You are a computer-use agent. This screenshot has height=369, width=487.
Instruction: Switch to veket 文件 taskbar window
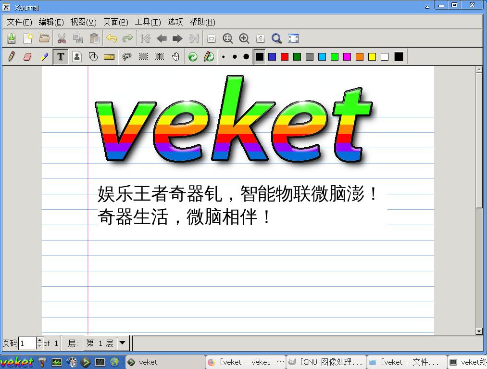pyautogui.click(x=407, y=362)
